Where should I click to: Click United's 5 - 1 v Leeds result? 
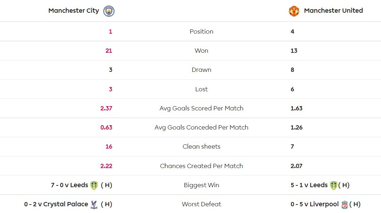tap(309, 185)
